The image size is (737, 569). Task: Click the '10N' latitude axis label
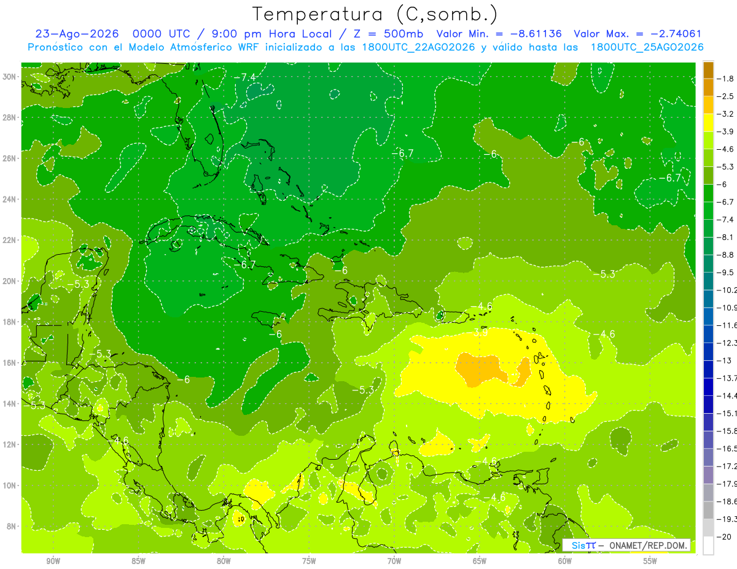(9, 485)
